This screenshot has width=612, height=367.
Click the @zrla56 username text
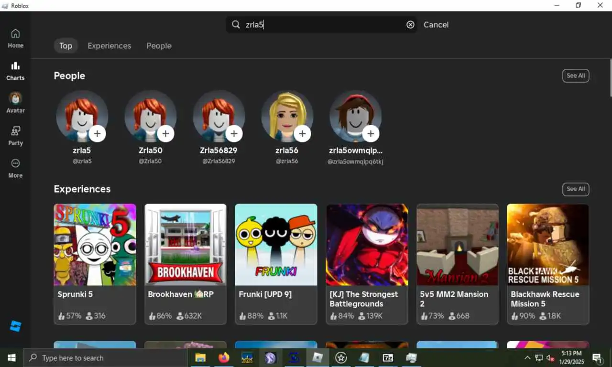tap(287, 162)
